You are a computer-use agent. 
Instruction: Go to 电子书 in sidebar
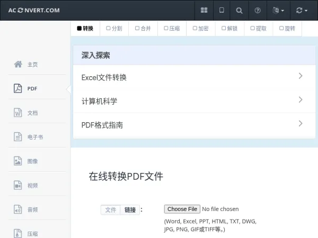pyautogui.click(x=35, y=137)
